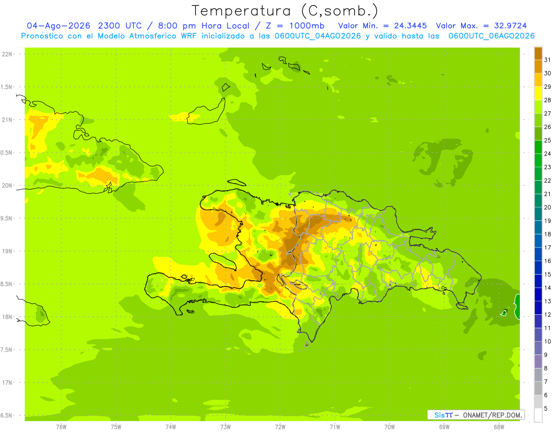The width and height of the screenshot is (560, 433).
Task: Click legend value label 27
Action: pos(548,114)
